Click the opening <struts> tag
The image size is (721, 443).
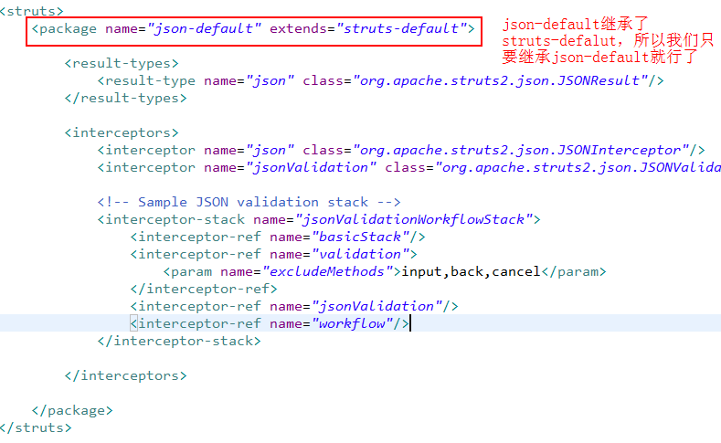[x=32, y=10]
